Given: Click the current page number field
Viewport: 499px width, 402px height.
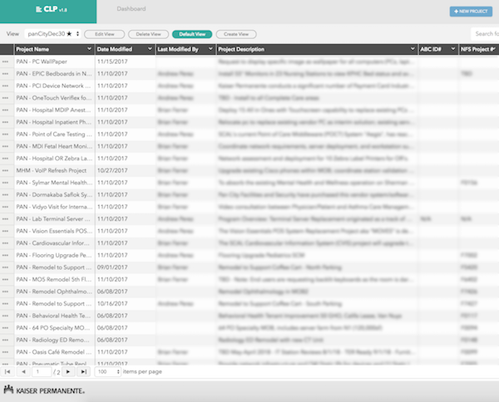Looking at the screenshot, I should pos(42,371).
